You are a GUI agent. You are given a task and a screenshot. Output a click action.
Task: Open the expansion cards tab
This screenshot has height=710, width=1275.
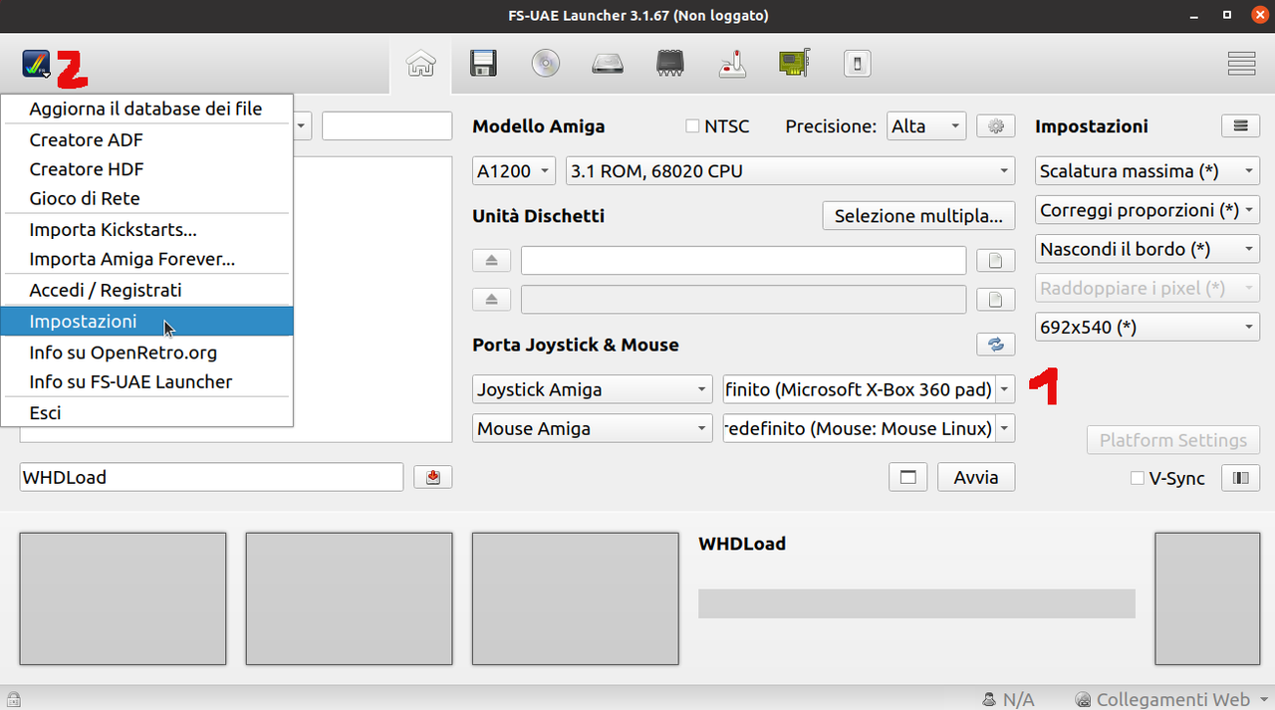click(x=794, y=65)
